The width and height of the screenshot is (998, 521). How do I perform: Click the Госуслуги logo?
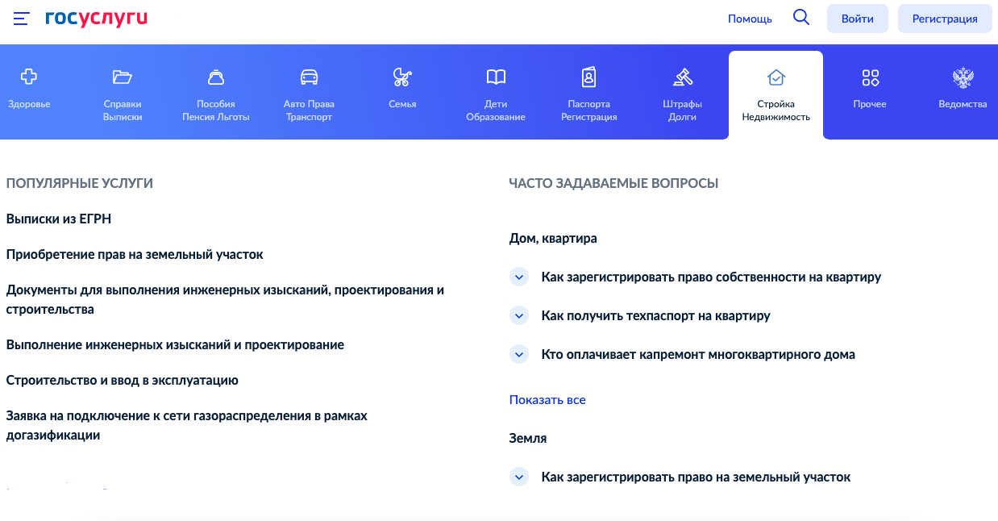coord(97,18)
